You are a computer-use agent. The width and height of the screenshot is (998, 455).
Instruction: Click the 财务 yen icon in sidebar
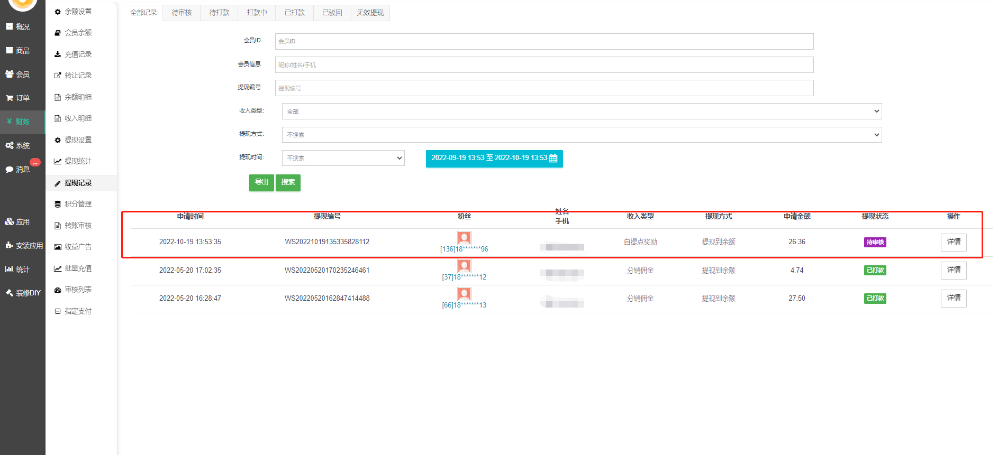(9, 122)
